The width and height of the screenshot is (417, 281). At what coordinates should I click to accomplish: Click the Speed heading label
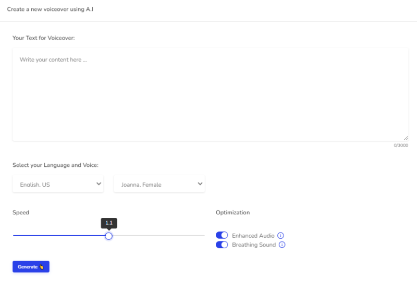(x=21, y=213)
